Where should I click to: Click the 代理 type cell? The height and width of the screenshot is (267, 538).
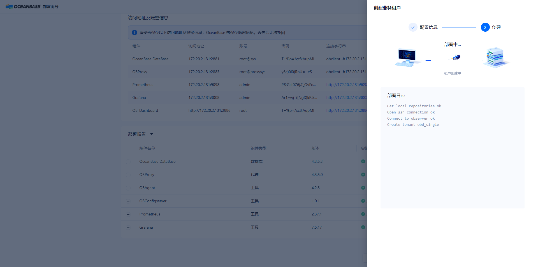[x=254, y=175]
